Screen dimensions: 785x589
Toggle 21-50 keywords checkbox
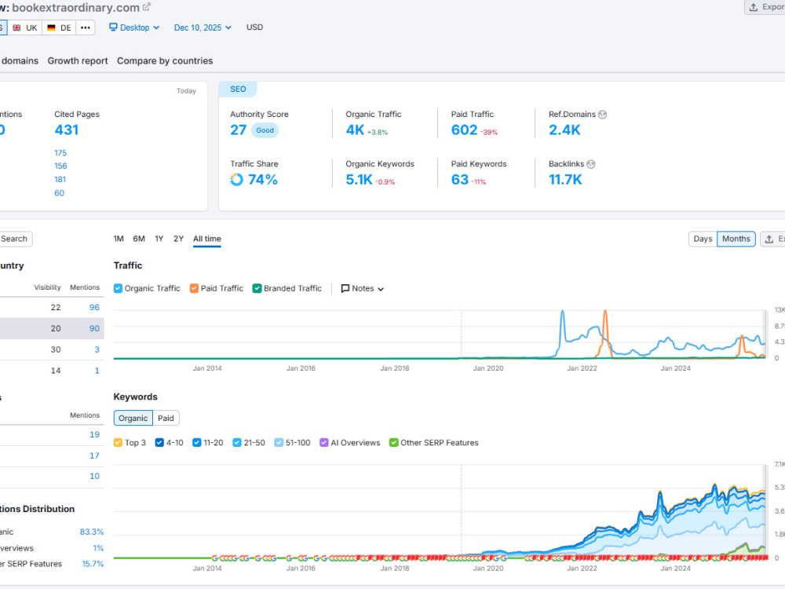click(x=237, y=443)
